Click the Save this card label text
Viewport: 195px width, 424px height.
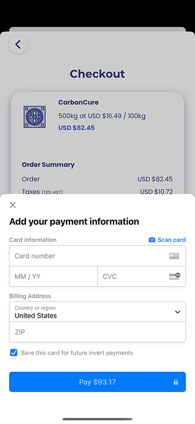(77, 353)
